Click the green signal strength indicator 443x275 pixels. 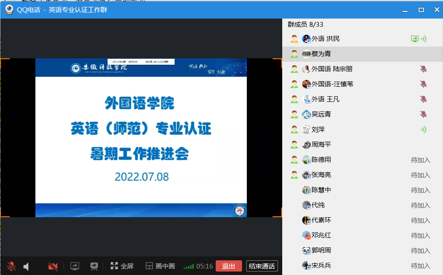click(188, 266)
